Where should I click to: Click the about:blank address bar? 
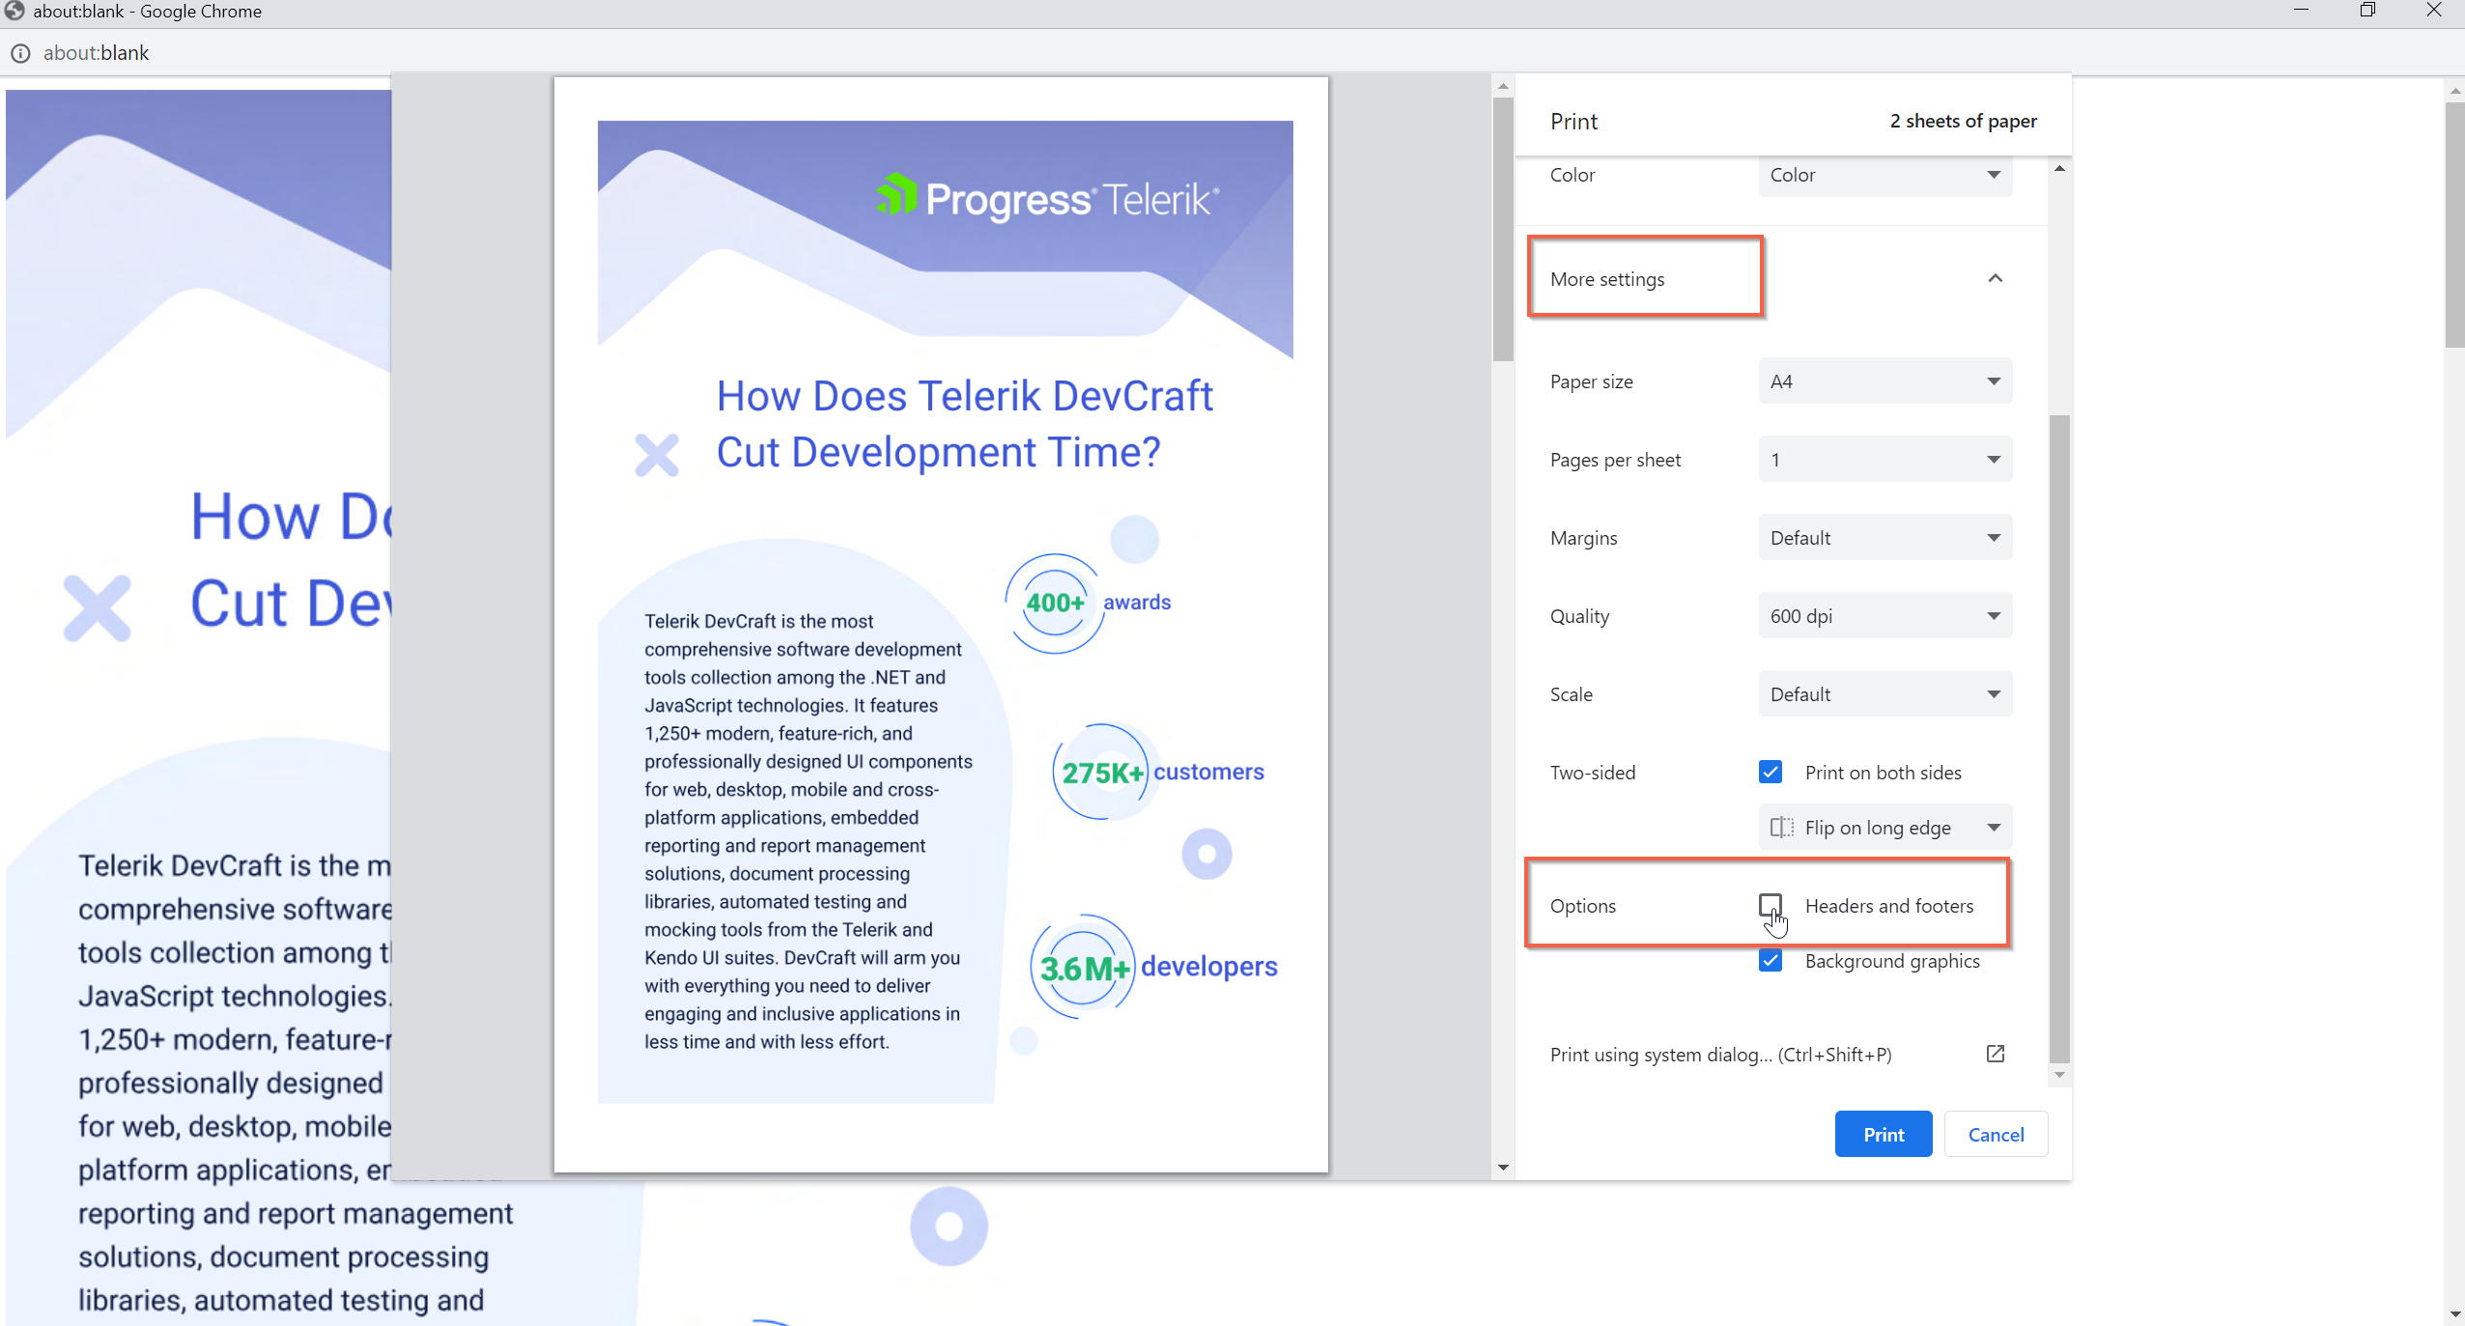pos(97,53)
